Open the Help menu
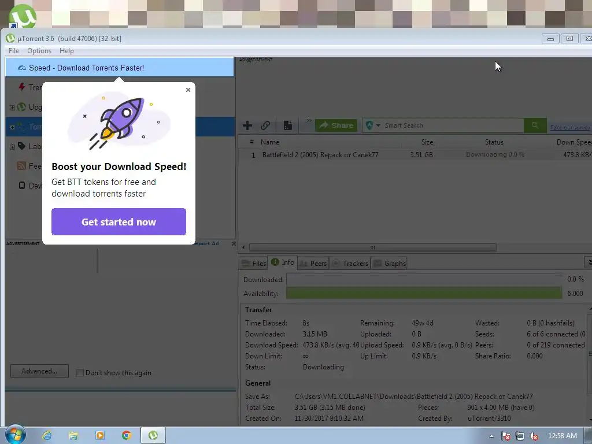Image resolution: width=592 pixels, height=444 pixels. pos(66,51)
